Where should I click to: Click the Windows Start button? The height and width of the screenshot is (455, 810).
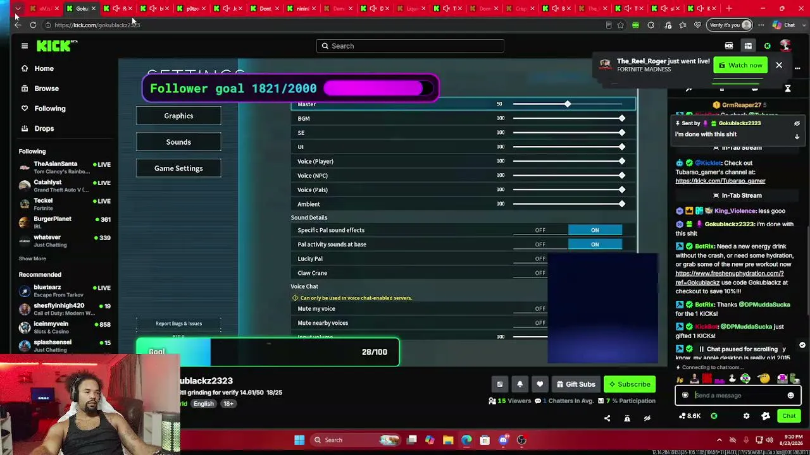[x=299, y=440]
